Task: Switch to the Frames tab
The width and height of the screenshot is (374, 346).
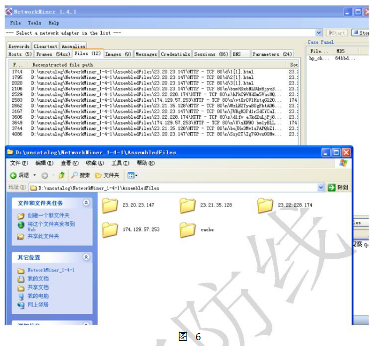Action: tap(53, 54)
